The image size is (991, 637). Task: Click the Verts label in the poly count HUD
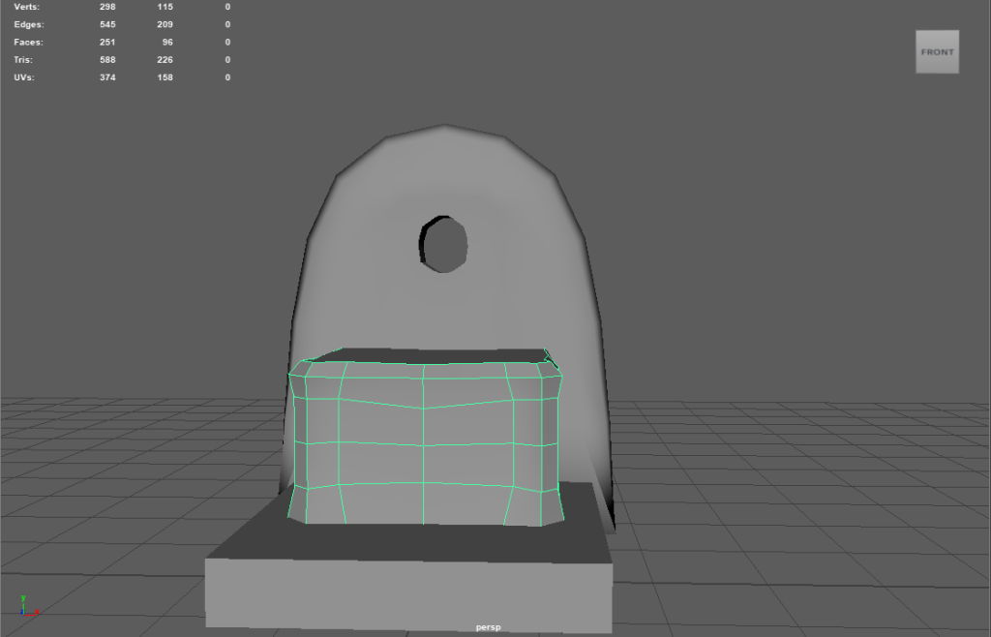point(27,7)
